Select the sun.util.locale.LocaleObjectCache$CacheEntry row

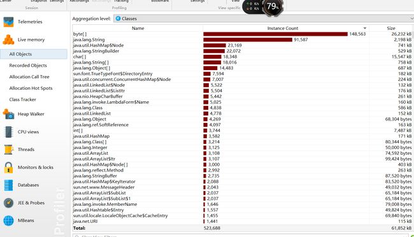click(x=243, y=216)
